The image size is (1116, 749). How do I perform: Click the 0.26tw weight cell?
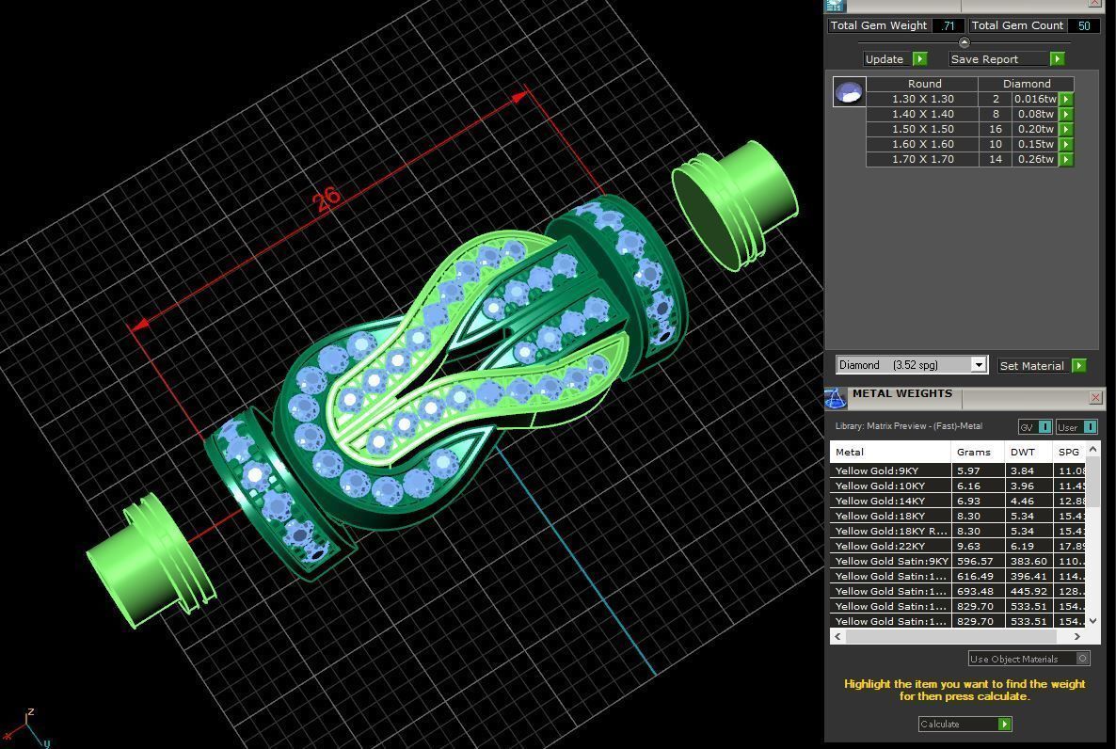pyautogui.click(x=1036, y=159)
